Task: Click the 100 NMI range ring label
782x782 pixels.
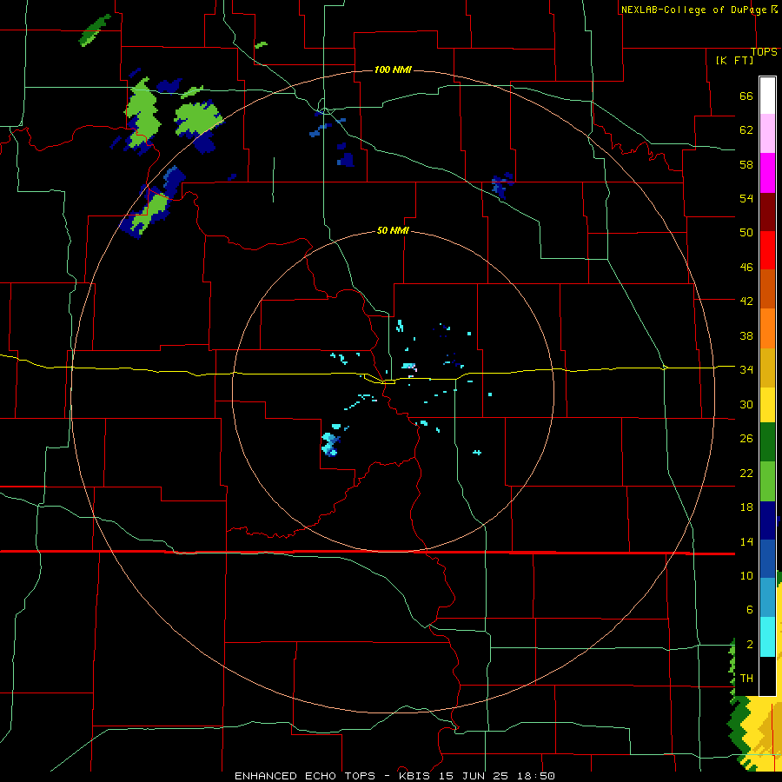Action: pos(393,70)
